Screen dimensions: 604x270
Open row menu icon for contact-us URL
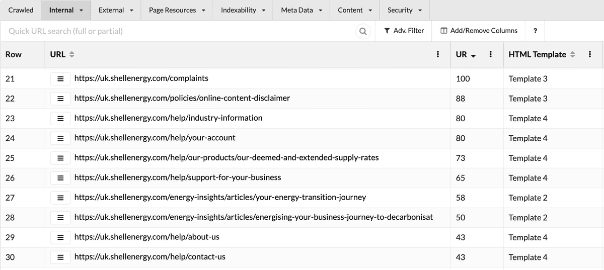pyautogui.click(x=60, y=257)
